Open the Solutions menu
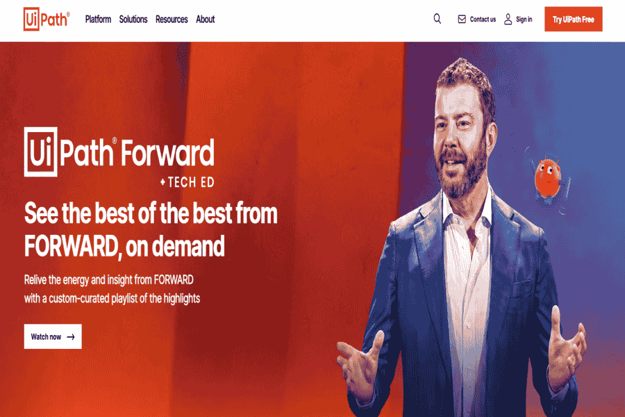The image size is (625, 417). click(133, 19)
